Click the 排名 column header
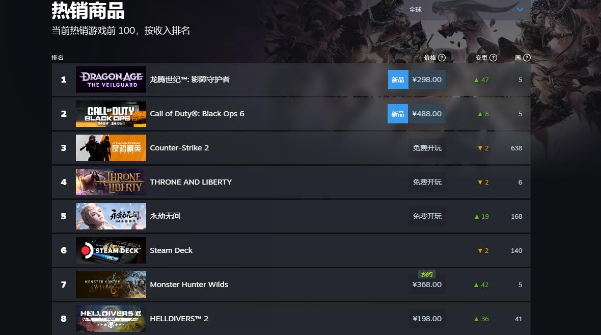This screenshot has width=601, height=335. tap(58, 58)
